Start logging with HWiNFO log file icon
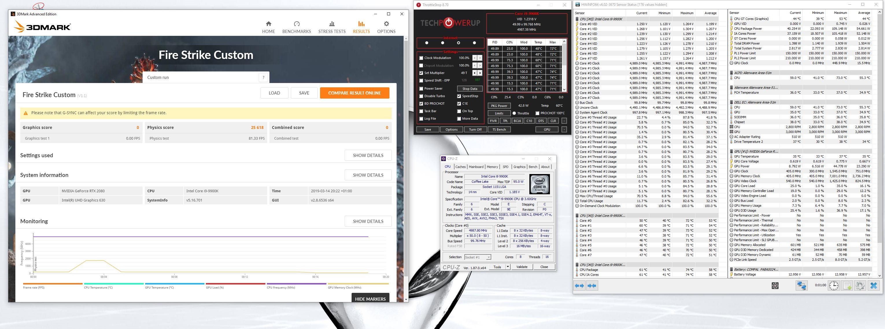This screenshot has width=885, height=329. click(x=847, y=285)
